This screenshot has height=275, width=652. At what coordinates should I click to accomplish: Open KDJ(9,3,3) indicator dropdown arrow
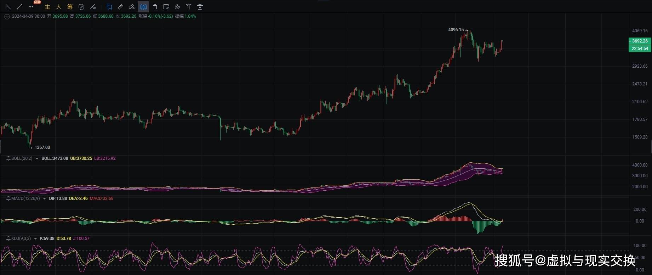(x=35, y=239)
